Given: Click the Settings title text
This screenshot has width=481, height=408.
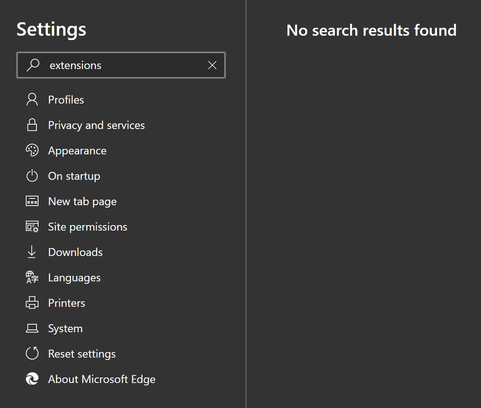Looking at the screenshot, I should (51, 30).
